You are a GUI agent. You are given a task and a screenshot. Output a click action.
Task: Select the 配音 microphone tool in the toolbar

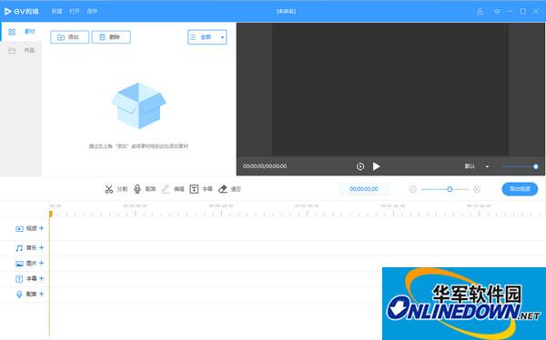[145, 189]
